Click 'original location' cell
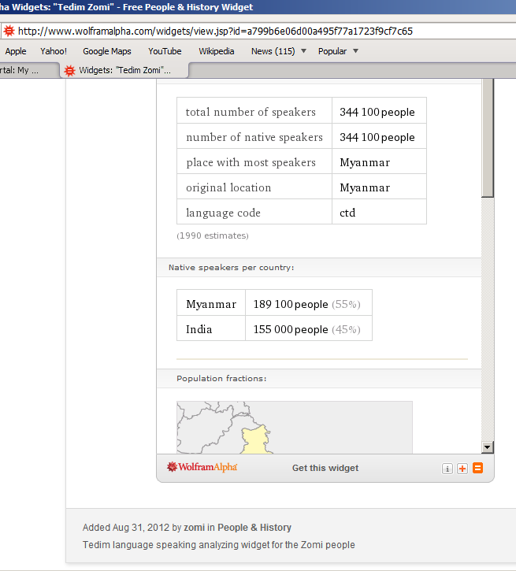The image size is (516, 571). tap(254, 187)
